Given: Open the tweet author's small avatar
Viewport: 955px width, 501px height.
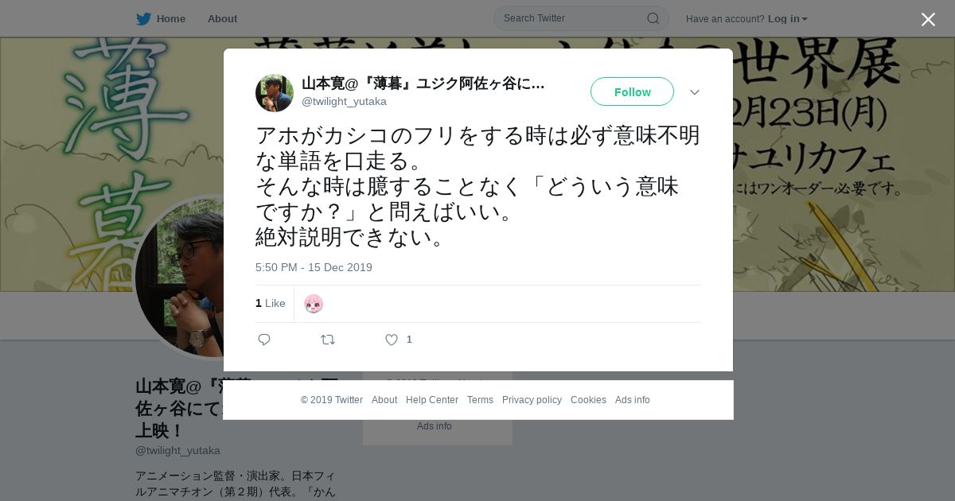Looking at the screenshot, I should click(275, 93).
